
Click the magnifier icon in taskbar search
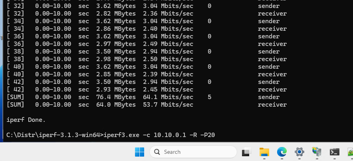click(157, 152)
